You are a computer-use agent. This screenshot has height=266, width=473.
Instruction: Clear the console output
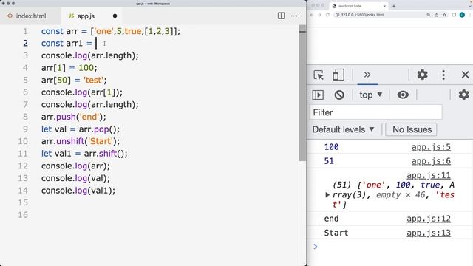tap(339, 95)
